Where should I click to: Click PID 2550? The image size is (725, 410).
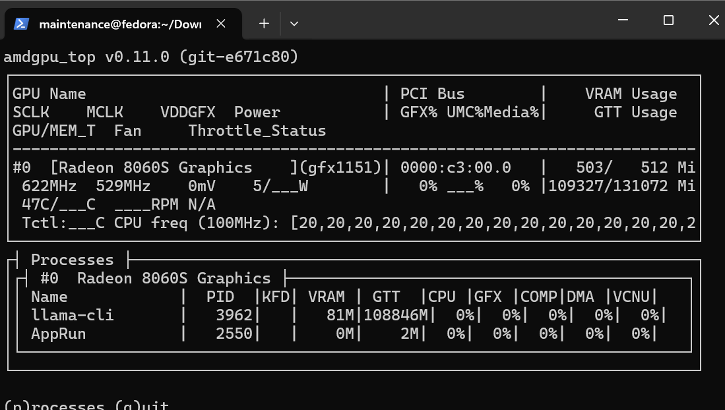(234, 334)
